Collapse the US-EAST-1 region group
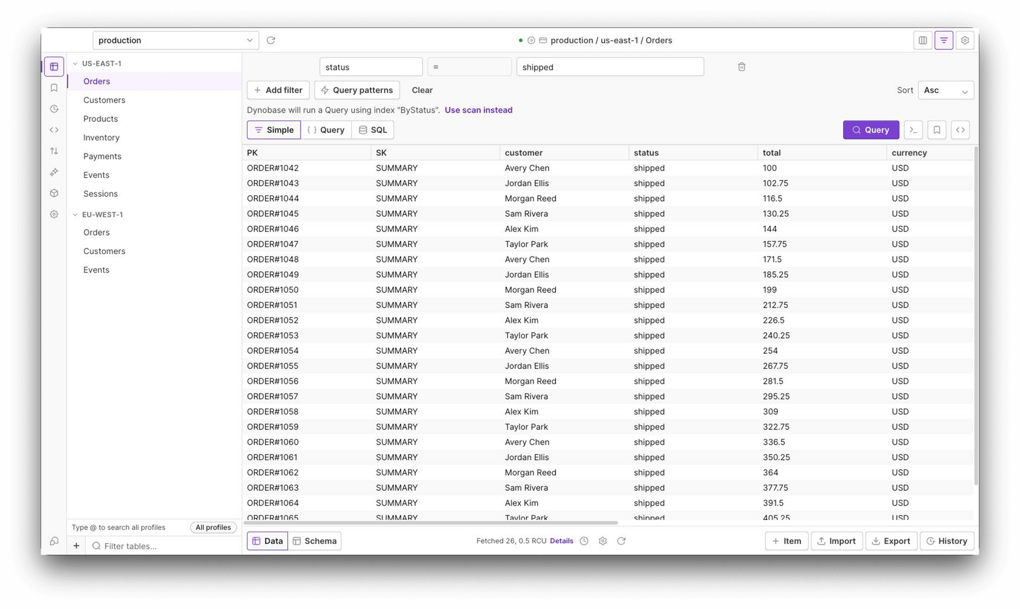 [75, 63]
